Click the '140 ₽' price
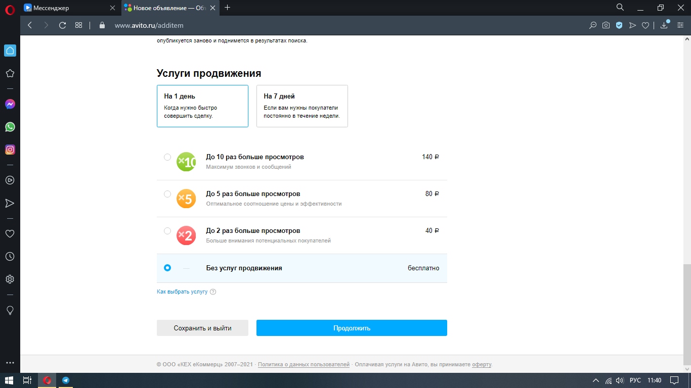 430,157
